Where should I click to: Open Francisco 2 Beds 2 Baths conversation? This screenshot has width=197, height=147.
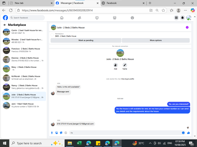pos(24,50)
